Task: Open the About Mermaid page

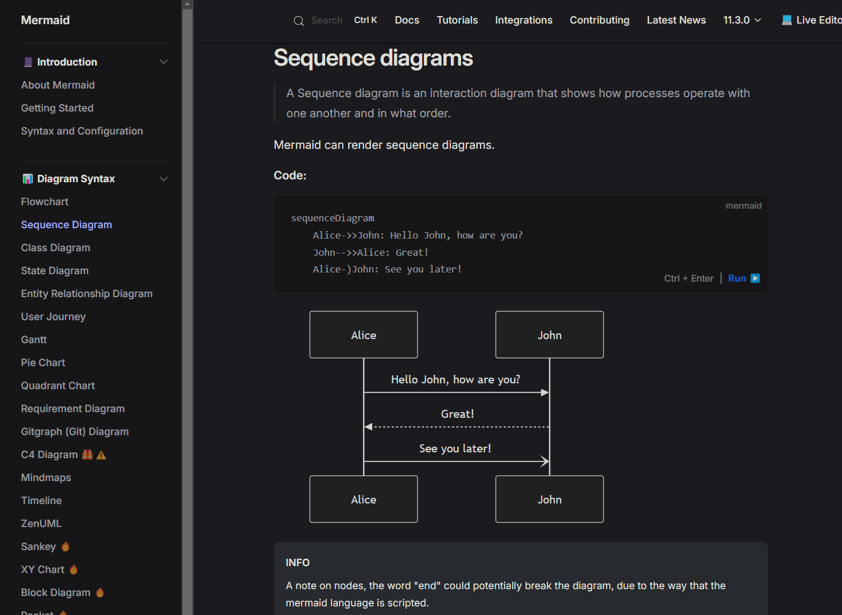Action: pos(58,85)
